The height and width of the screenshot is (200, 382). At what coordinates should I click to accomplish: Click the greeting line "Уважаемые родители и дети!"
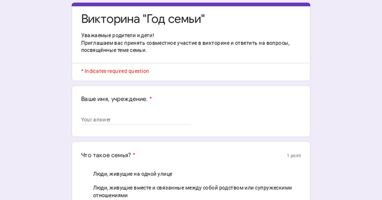117,35
